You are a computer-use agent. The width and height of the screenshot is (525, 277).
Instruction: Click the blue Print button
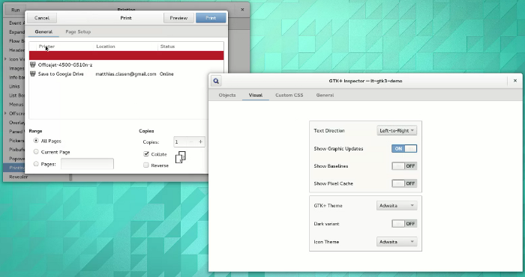pyautogui.click(x=211, y=18)
